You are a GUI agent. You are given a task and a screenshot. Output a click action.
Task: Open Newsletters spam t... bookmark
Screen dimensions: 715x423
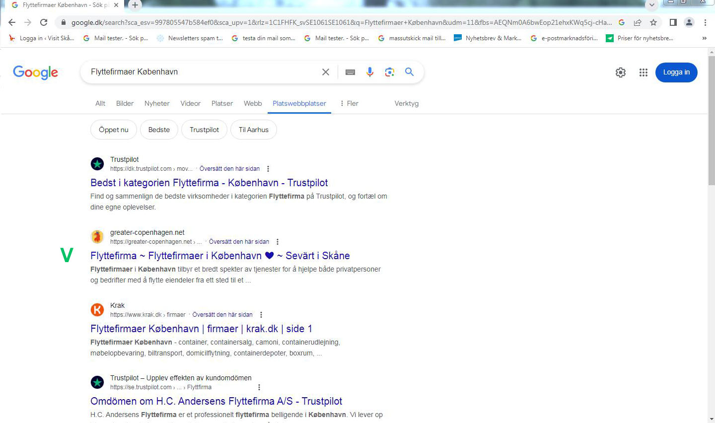click(x=190, y=38)
